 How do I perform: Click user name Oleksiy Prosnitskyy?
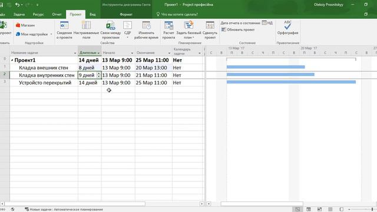(x=328, y=5)
